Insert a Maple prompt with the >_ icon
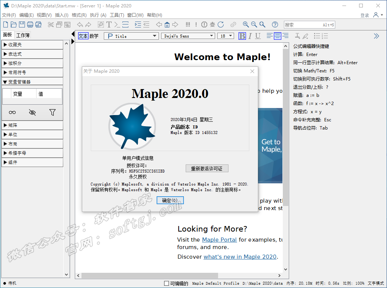Screen dimensions: 387x288 pyautogui.click(x=117, y=24)
